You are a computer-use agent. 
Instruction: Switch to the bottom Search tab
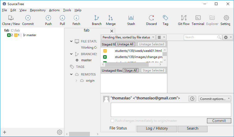coord(192,129)
